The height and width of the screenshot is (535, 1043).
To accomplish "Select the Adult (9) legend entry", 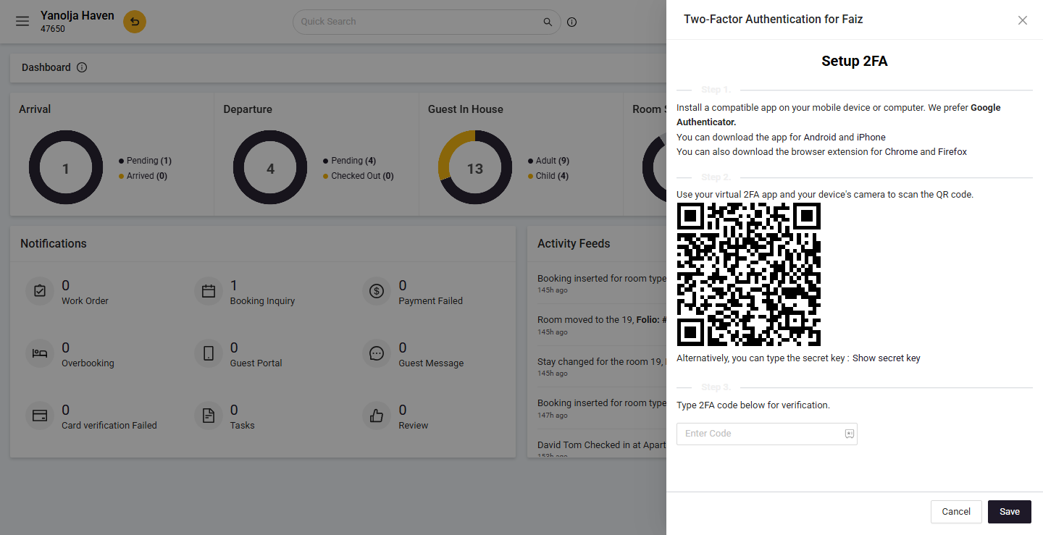I will (x=548, y=161).
